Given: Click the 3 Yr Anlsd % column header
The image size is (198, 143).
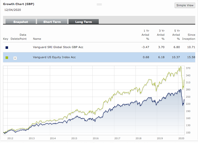Looking at the screenshot, I should click(x=161, y=35).
